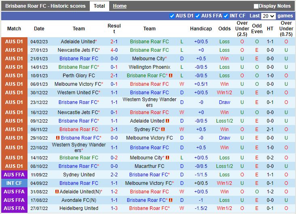The width and height of the screenshot is (296, 214).
Task: Click red card icon beside Perth Glory match Brisbane Roar
Action: tap(171, 76)
